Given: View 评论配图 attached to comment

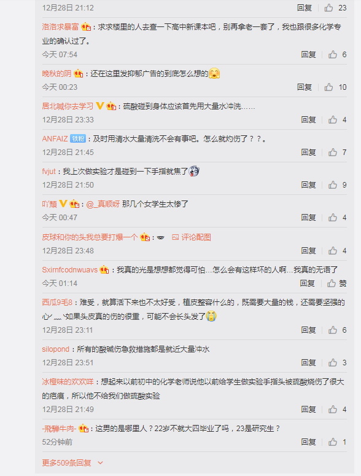Looking at the screenshot, I should click(x=196, y=237).
